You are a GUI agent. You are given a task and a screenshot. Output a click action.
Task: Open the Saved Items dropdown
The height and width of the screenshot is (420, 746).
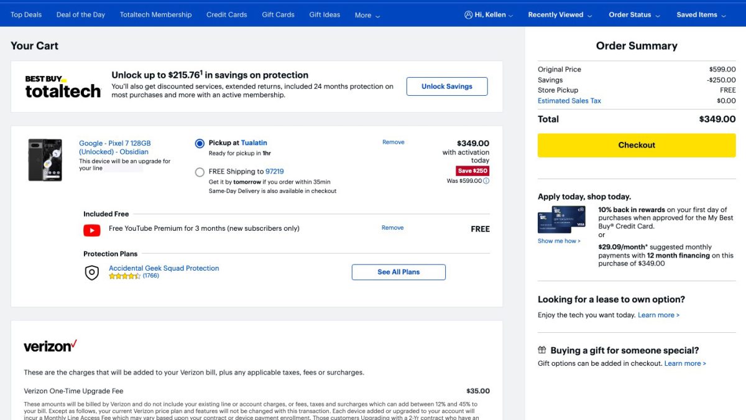[x=701, y=15]
